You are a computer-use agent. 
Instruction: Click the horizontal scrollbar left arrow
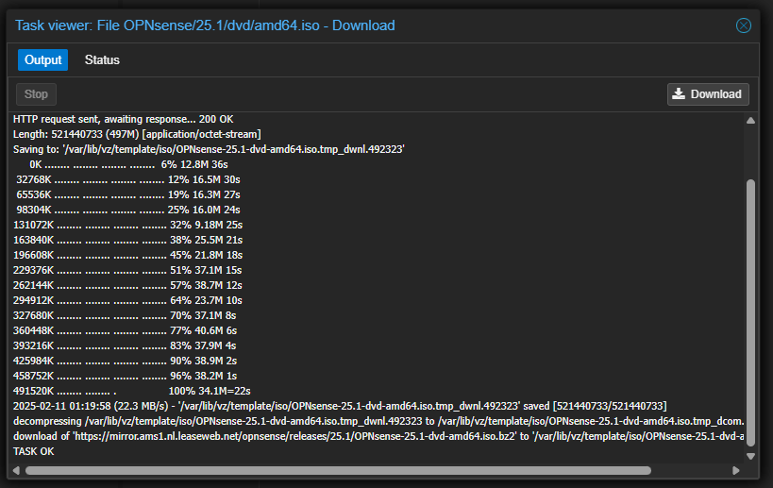pos(16,470)
